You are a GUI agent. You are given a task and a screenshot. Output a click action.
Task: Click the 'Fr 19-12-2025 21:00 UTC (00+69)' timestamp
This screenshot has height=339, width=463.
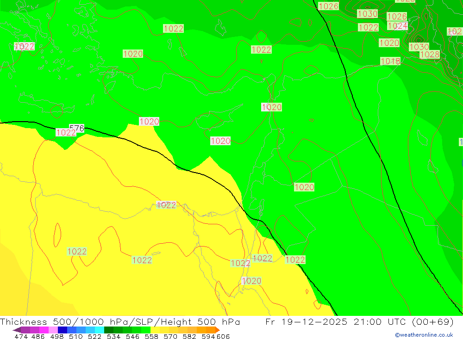point(359,321)
